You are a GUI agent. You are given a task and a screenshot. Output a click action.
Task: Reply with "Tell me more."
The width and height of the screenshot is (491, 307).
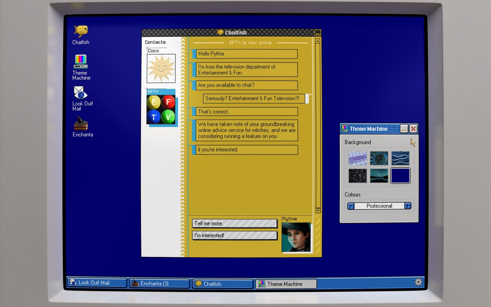tap(234, 223)
